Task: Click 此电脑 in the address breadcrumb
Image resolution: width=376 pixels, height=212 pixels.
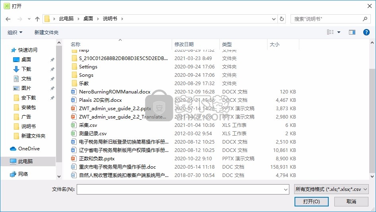Action: [x=66, y=19]
